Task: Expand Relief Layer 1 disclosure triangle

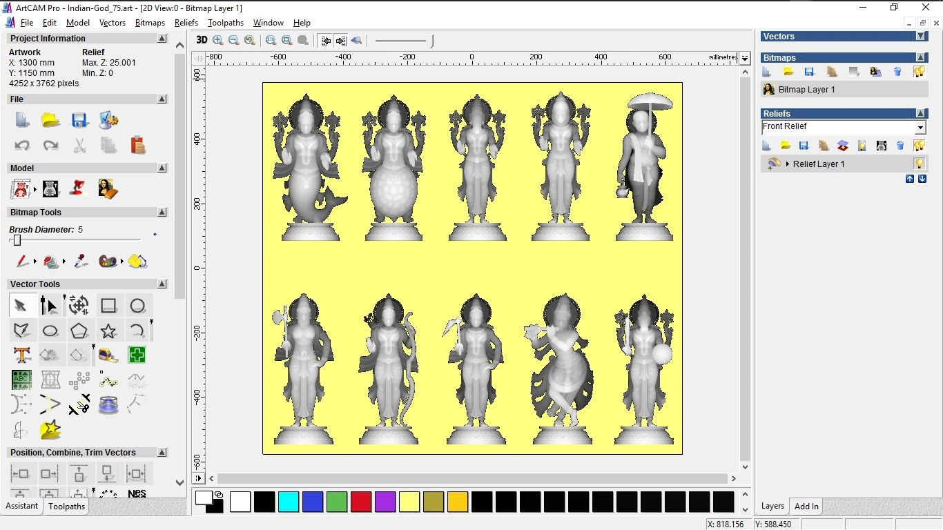Action: click(x=788, y=164)
